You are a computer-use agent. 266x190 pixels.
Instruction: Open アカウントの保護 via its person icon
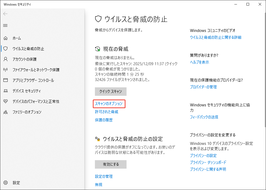[6, 59]
